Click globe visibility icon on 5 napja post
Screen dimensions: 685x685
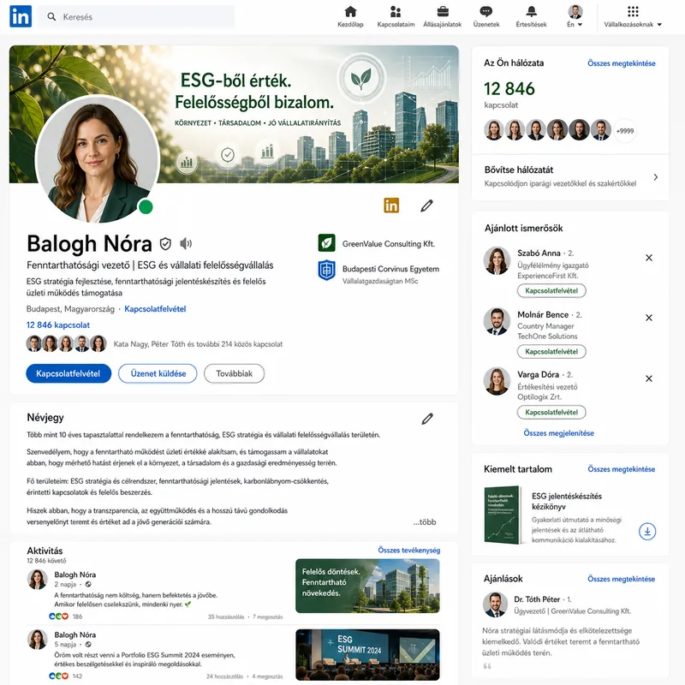pos(88,645)
